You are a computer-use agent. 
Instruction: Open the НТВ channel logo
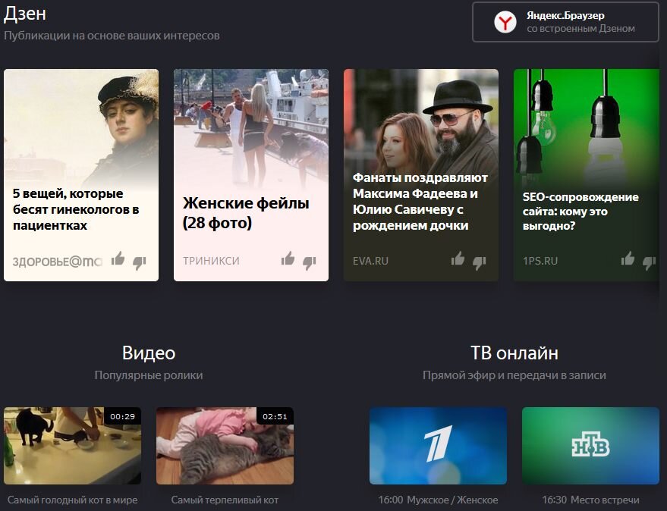[x=591, y=444]
